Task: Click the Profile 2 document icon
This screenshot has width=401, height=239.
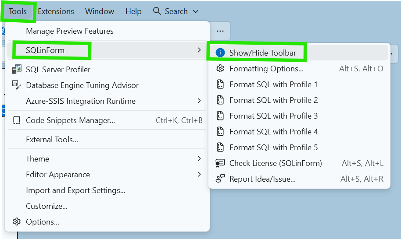Action: pyautogui.click(x=220, y=100)
